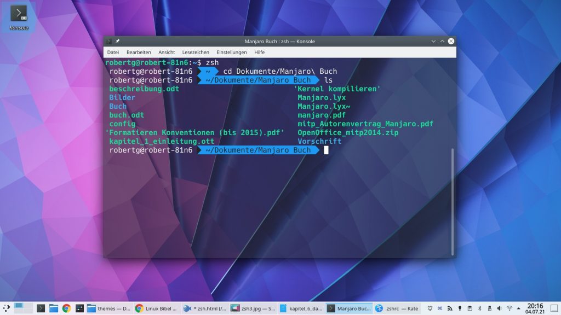Switch virtual desktop using the pager widget

point(24,308)
